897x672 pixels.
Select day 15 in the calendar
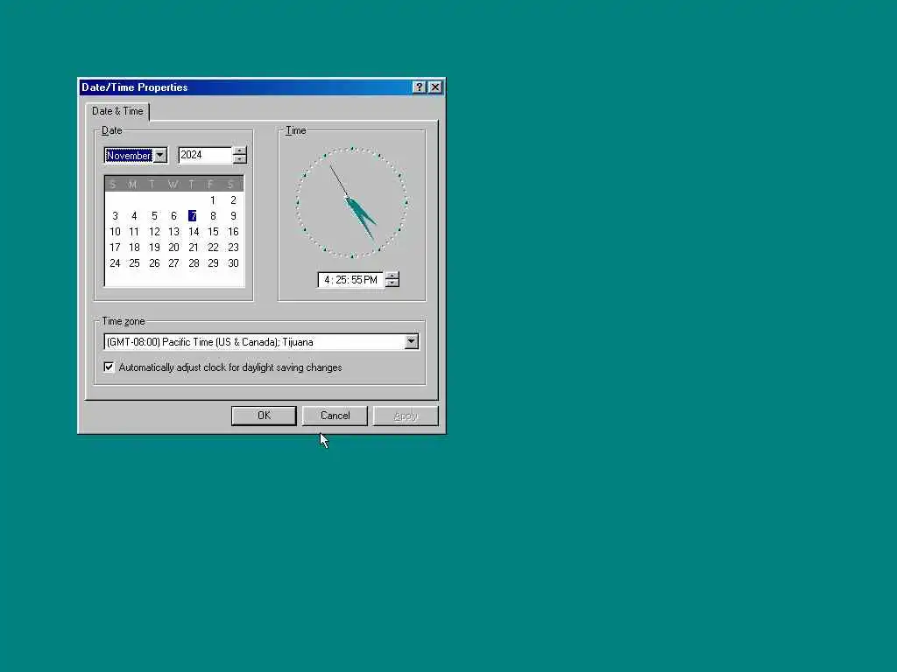(x=213, y=231)
